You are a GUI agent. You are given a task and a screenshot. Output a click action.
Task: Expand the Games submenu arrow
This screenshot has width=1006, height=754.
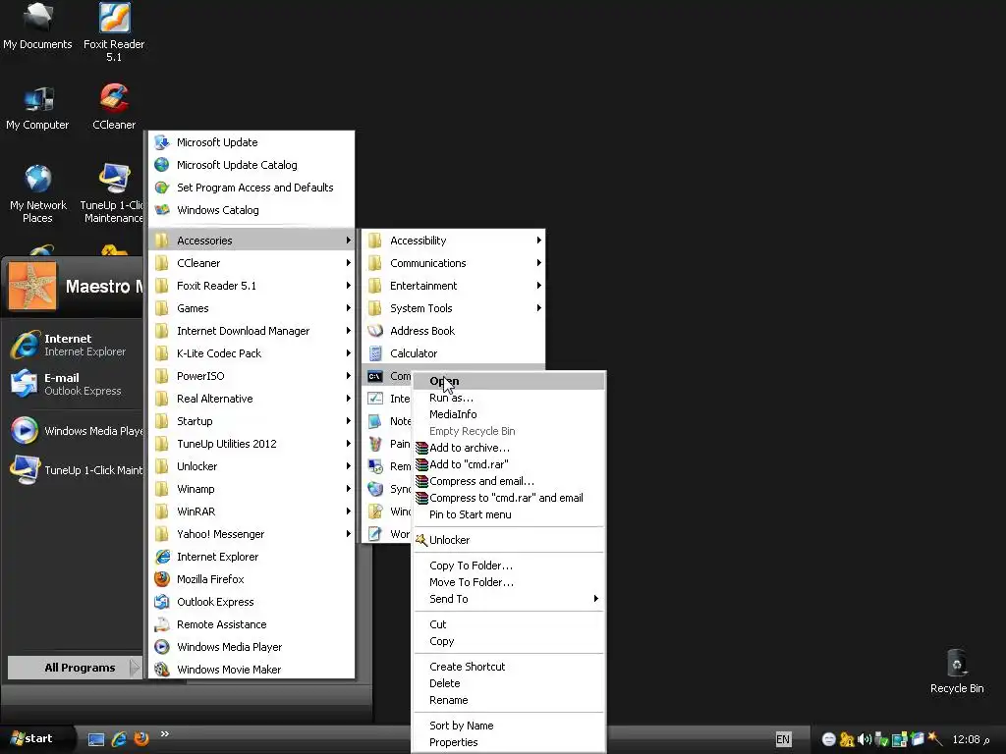tap(349, 308)
